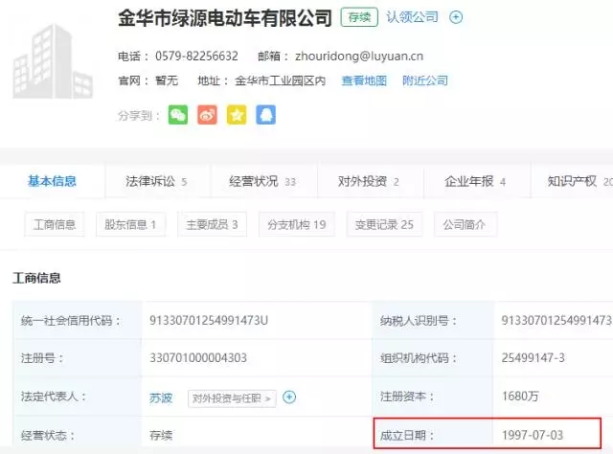The width and height of the screenshot is (613, 454).
Task: Click company title 金华市绿源电动车有限公司
Action: (x=225, y=18)
